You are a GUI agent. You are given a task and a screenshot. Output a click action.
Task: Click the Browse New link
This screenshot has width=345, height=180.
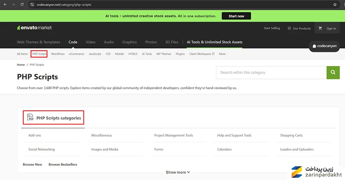pos(32,165)
